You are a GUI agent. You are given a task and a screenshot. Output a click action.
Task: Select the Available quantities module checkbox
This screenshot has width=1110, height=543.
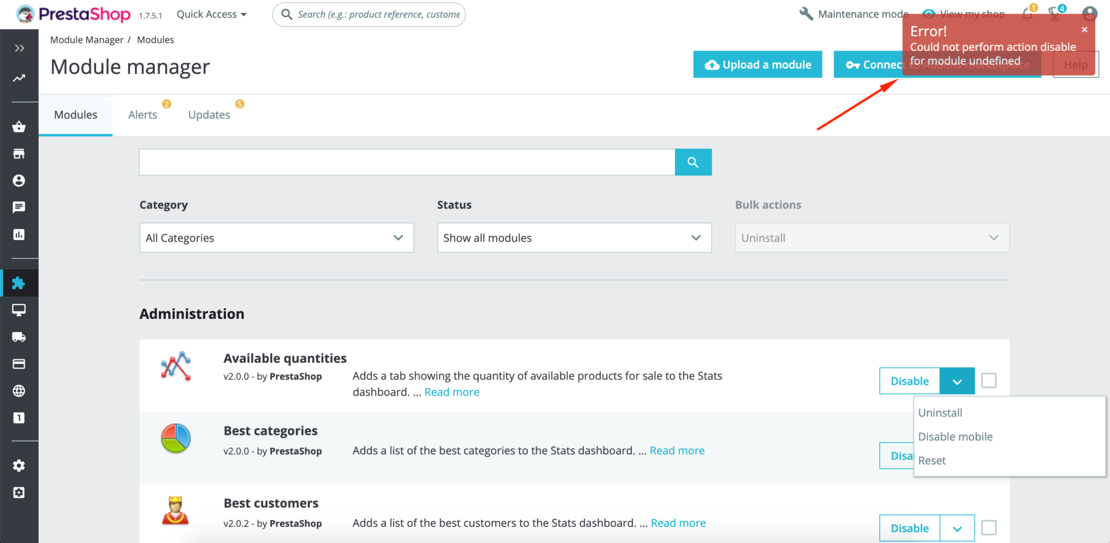(989, 381)
